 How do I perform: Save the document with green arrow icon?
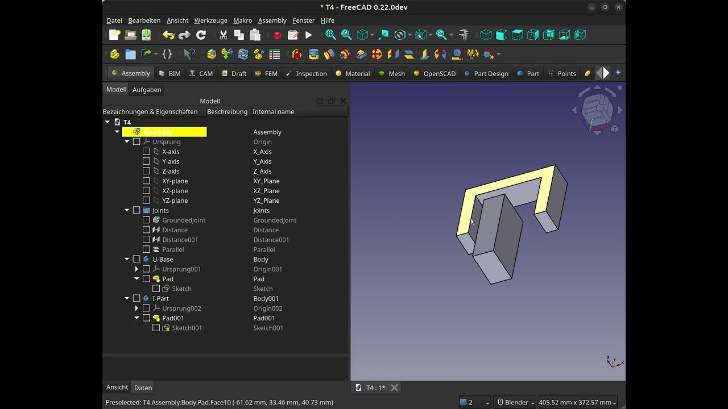coord(146,35)
